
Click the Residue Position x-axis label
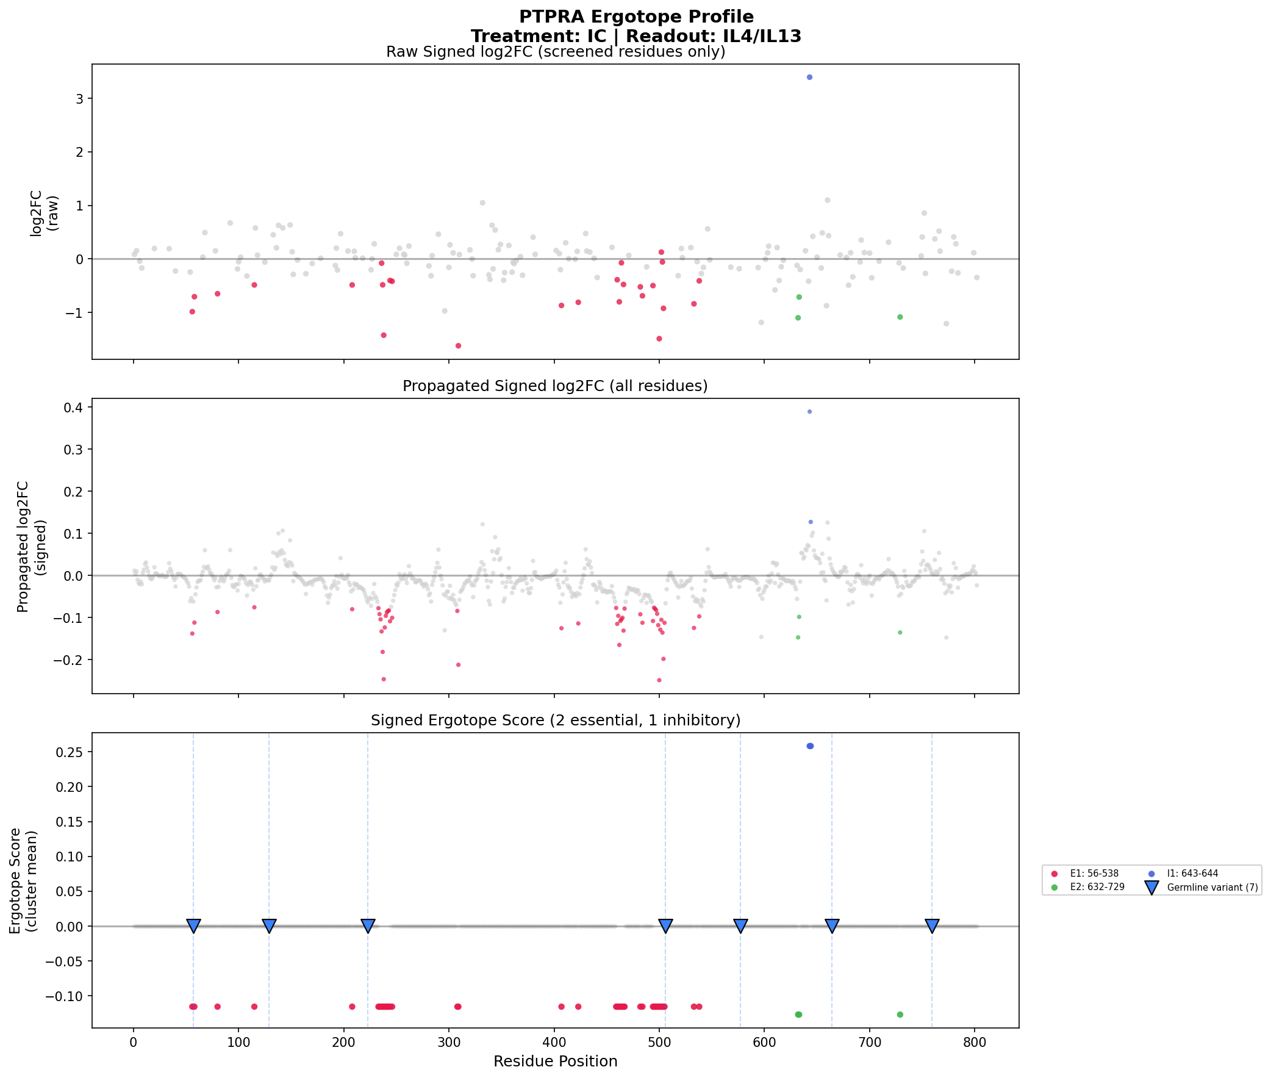tap(555, 1062)
